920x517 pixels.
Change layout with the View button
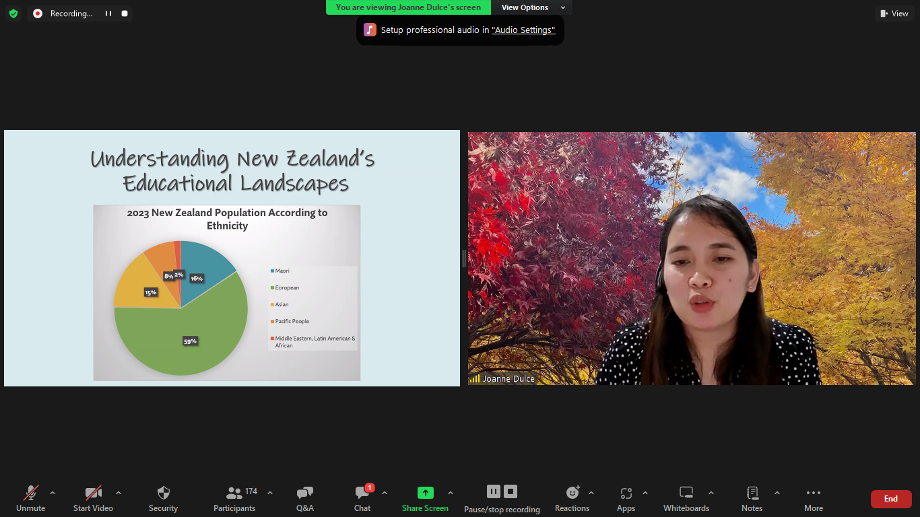(x=894, y=13)
